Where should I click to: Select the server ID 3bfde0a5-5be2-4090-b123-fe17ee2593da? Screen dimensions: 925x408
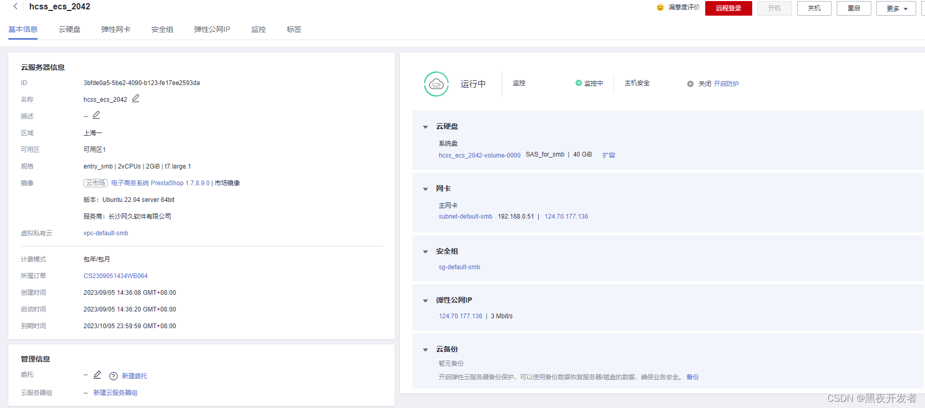point(141,83)
